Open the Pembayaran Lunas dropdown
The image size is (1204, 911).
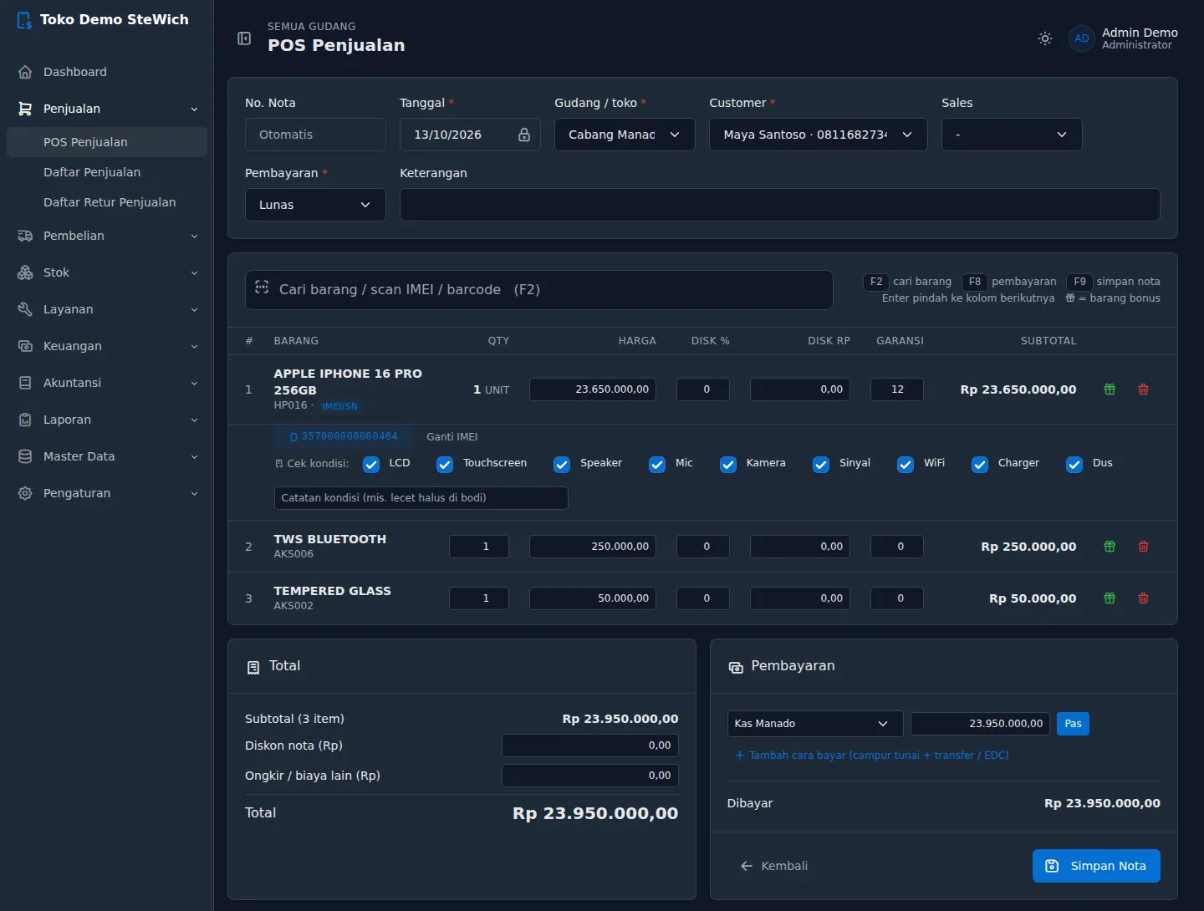(315, 205)
